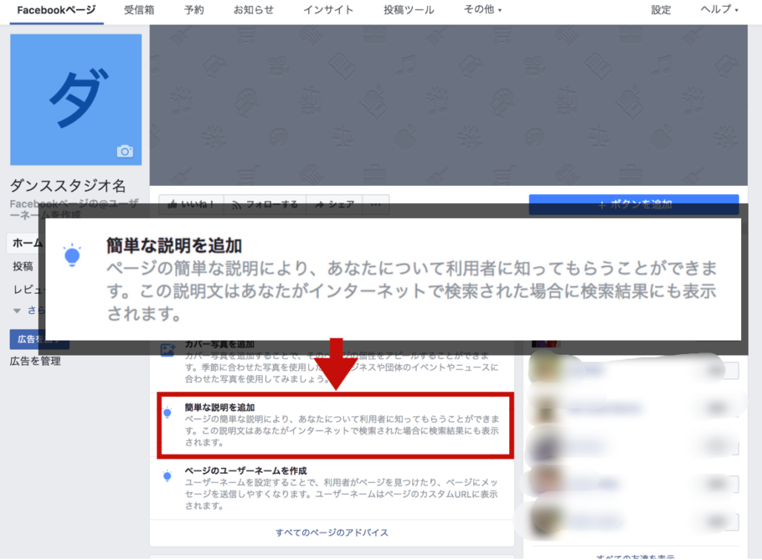Image resolution: width=762 pixels, height=560 pixels.
Task: Open 設定 in the top bar
Action: pyautogui.click(x=661, y=10)
